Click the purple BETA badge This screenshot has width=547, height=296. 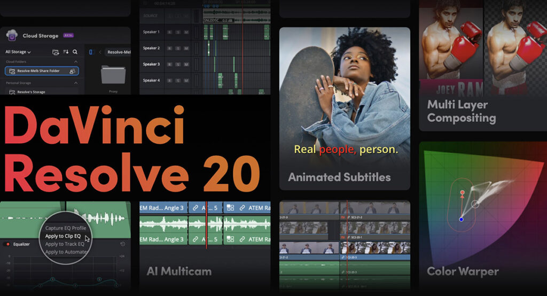point(68,35)
